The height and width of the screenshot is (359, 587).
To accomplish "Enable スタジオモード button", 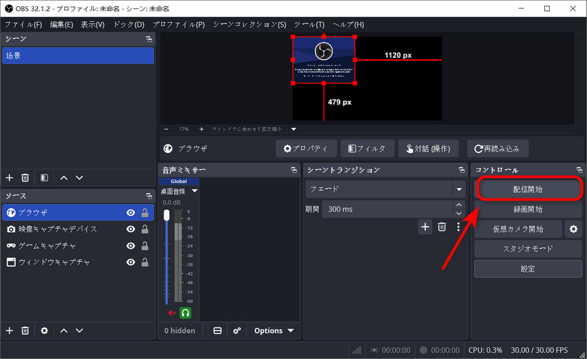I will point(528,249).
